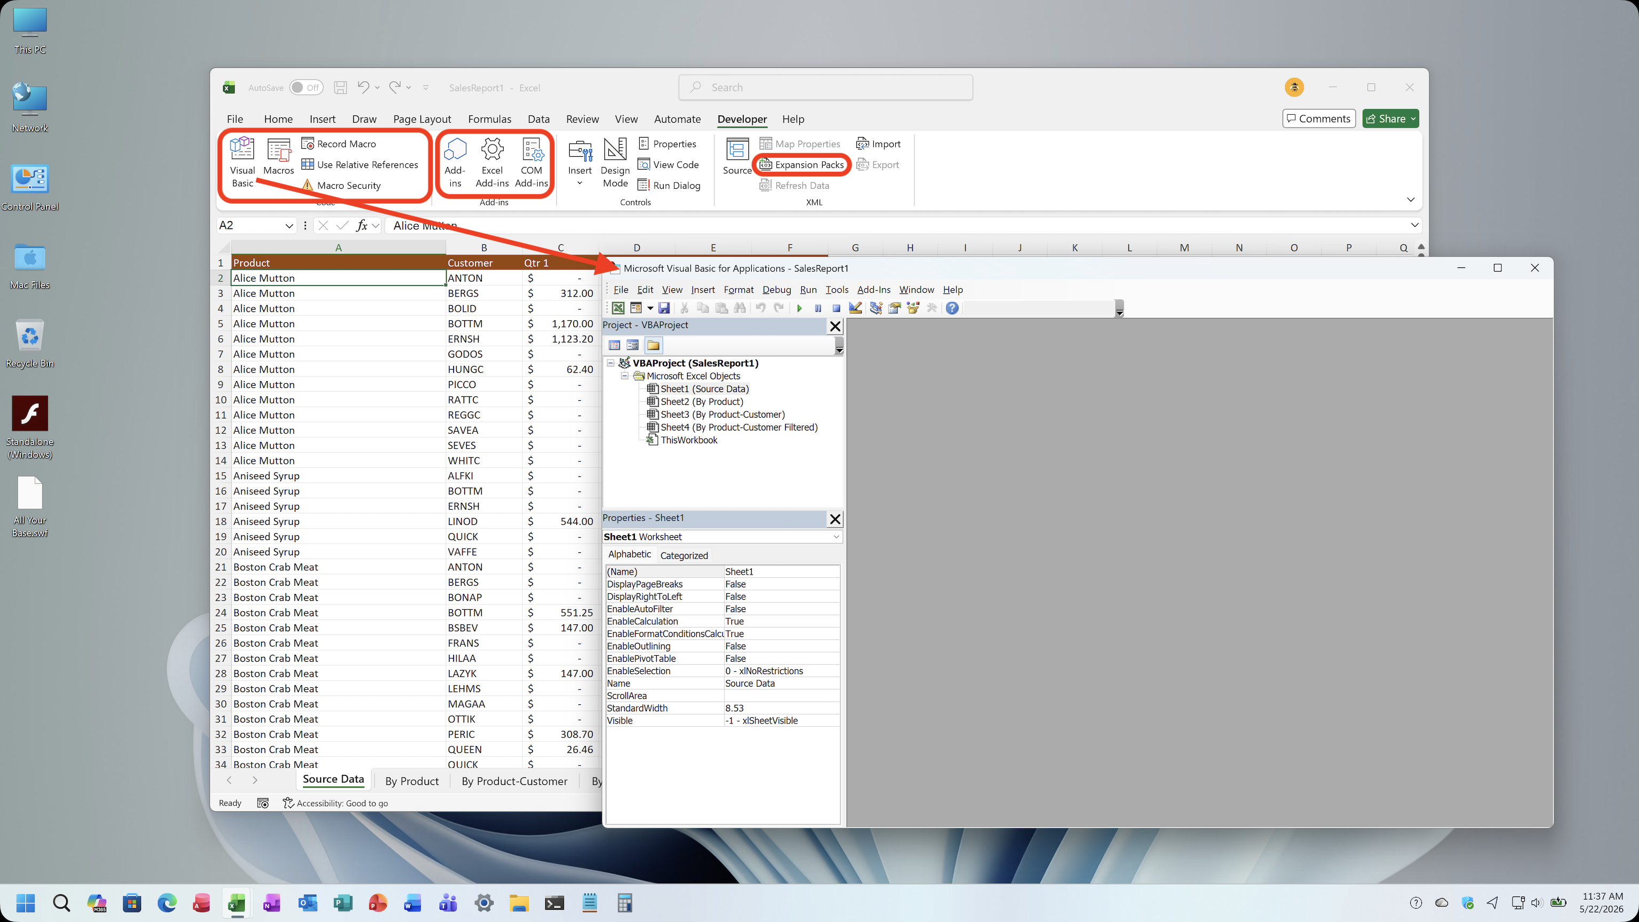
Task: Open Sheet1 Worksheet object dropdown in Properties
Action: click(836, 537)
